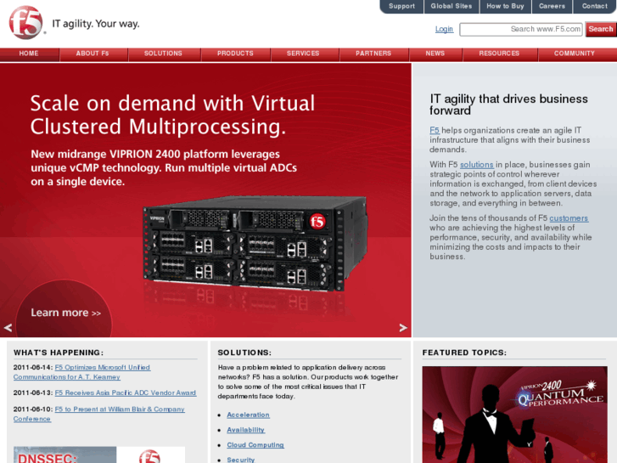The width and height of the screenshot is (617, 463).
Task: Select PARTNERS in the main navigation
Action: click(x=373, y=54)
